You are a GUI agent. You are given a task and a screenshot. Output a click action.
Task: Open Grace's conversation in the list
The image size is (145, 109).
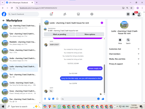click(19, 92)
